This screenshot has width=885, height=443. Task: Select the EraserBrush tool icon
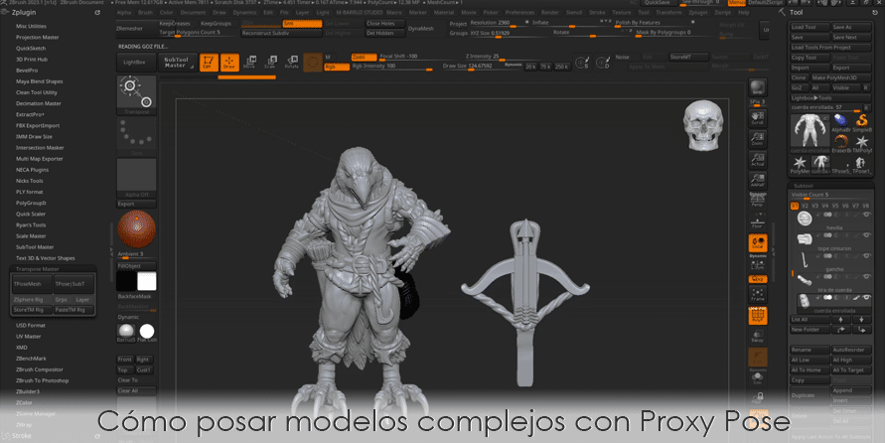tap(841, 143)
